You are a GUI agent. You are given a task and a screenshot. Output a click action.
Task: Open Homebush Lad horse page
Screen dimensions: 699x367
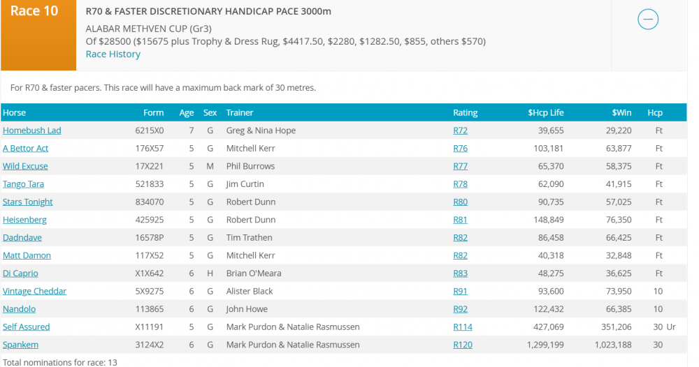(32, 130)
